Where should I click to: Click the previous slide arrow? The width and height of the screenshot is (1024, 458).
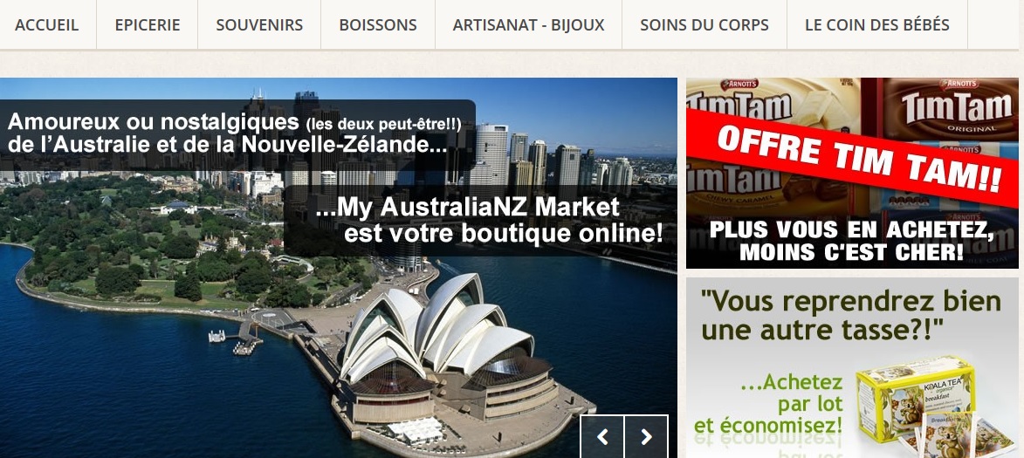click(x=602, y=436)
